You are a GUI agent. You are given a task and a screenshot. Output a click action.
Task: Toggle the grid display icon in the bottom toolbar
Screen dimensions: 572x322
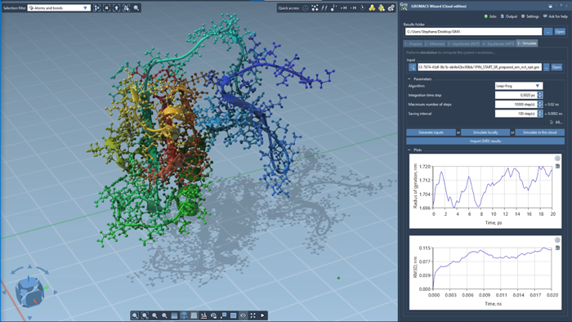194,315
